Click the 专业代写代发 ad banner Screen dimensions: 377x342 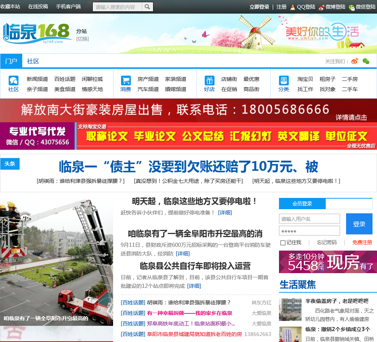(x=188, y=136)
